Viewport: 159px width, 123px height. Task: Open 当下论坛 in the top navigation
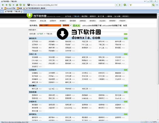[x=68, y=16]
